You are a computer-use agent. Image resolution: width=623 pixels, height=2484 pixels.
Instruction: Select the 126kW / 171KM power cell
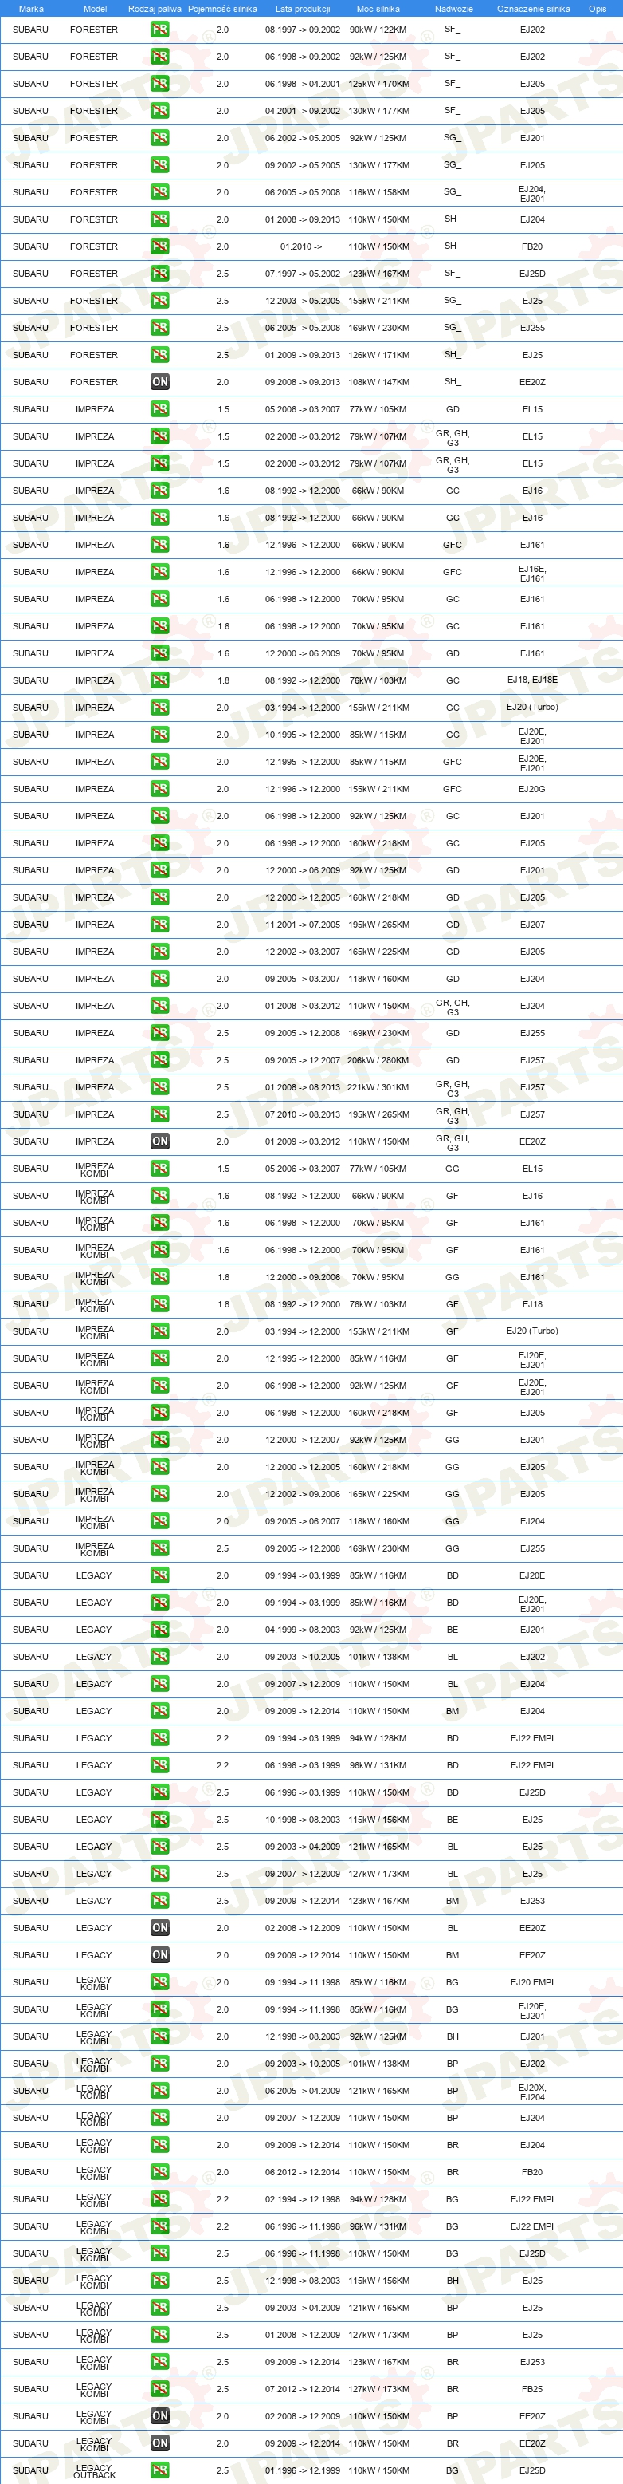tap(378, 355)
